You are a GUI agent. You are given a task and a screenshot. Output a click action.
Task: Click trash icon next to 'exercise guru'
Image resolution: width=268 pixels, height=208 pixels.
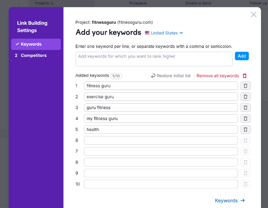point(245,97)
